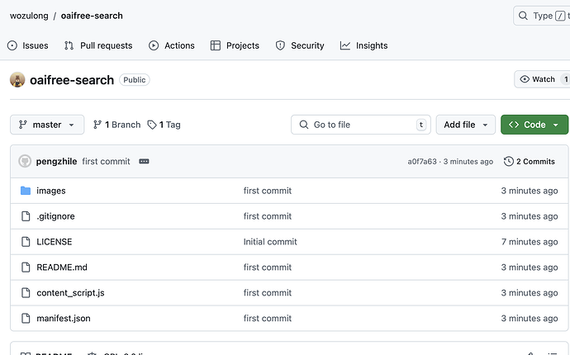
Task: Open first commit message in images row
Action: 268,191
